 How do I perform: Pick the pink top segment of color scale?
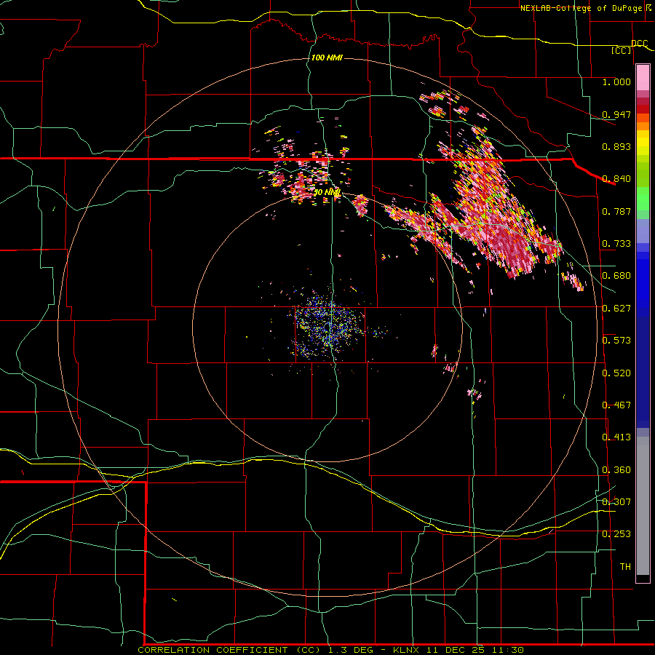pos(643,77)
